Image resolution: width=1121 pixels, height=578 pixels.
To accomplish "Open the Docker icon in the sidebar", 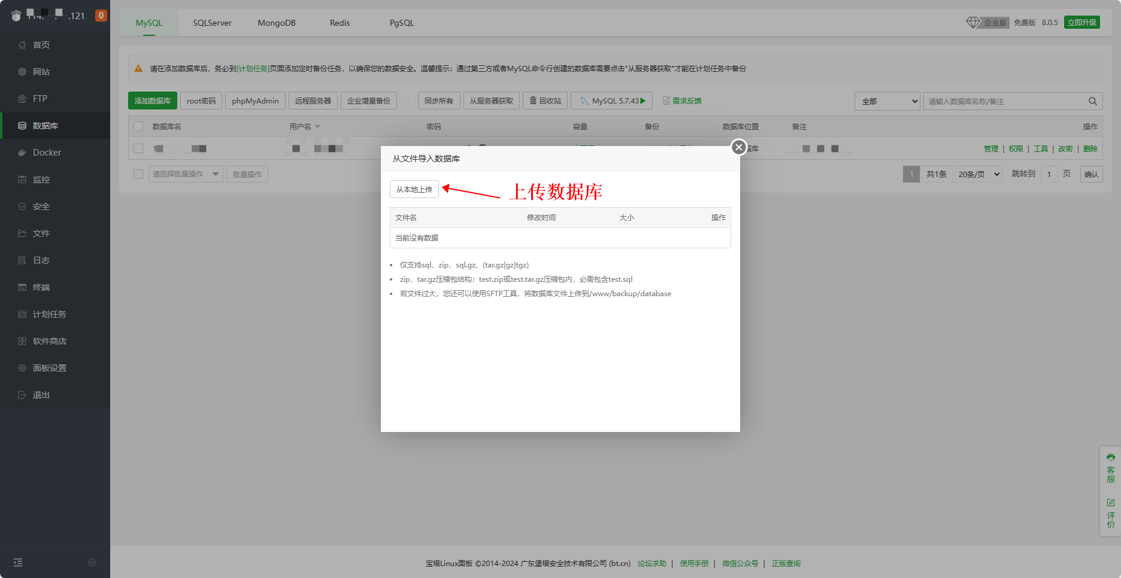I will click(22, 153).
